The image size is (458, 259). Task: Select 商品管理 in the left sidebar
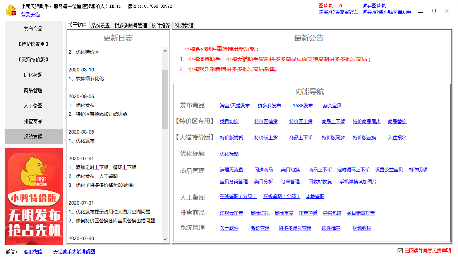pos(33,90)
